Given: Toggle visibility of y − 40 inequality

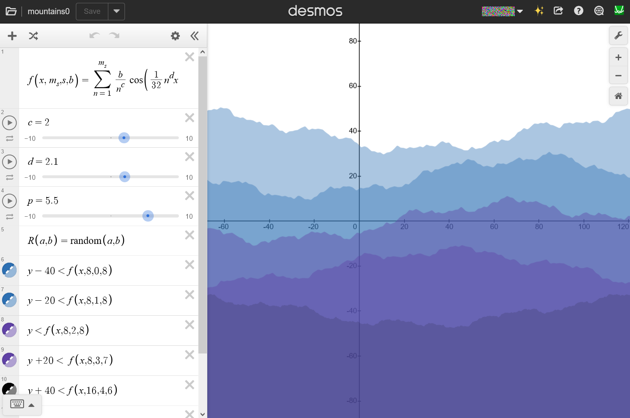Looking at the screenshot, I should click(9, 270).
